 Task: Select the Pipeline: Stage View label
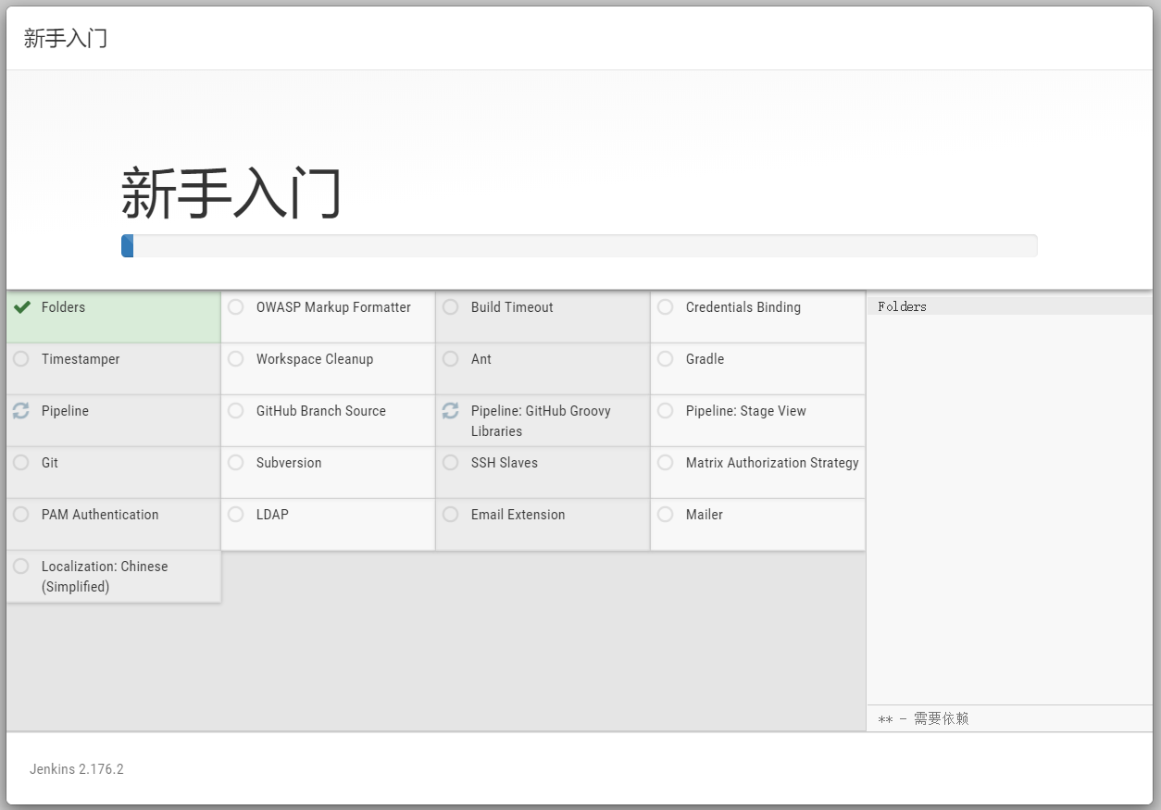tap(746, 411)
